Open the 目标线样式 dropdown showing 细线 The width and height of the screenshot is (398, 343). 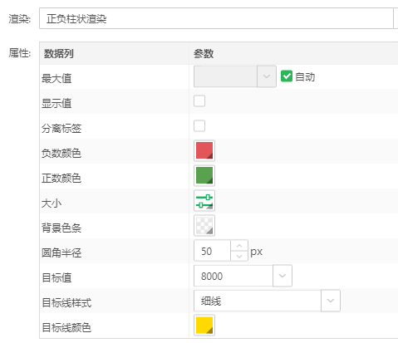(267, 301)
